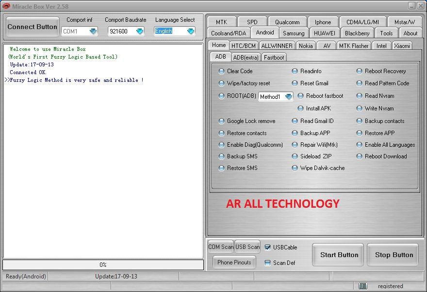427x292 pixels.
Task: Click the Update:17-09-13 status bar text
Action: pyautogui.click(x=116, y=276)
